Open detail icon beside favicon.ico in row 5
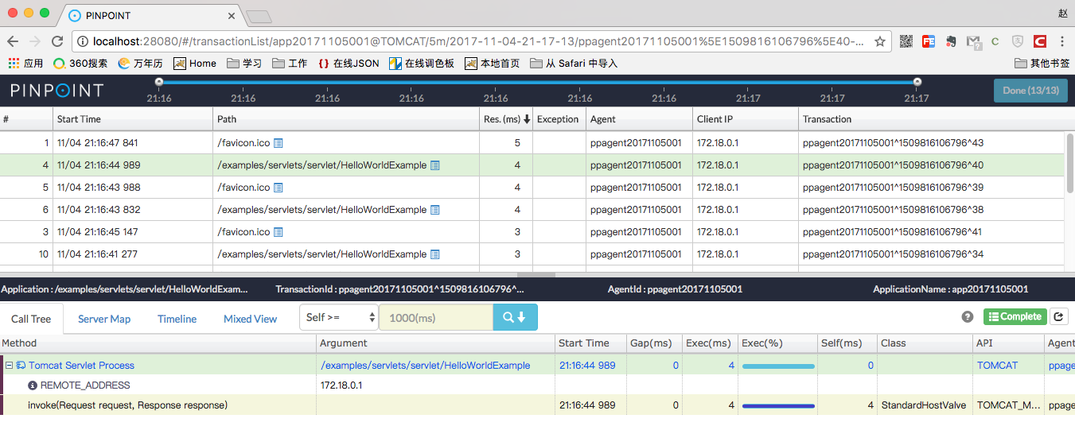Viewport: 1075px width, 430px height. click(278, 188)
